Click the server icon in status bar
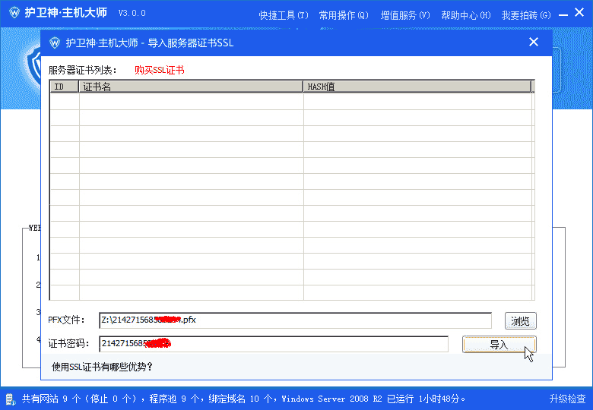This screenshot has width=593, height=410. pos(10,399)
